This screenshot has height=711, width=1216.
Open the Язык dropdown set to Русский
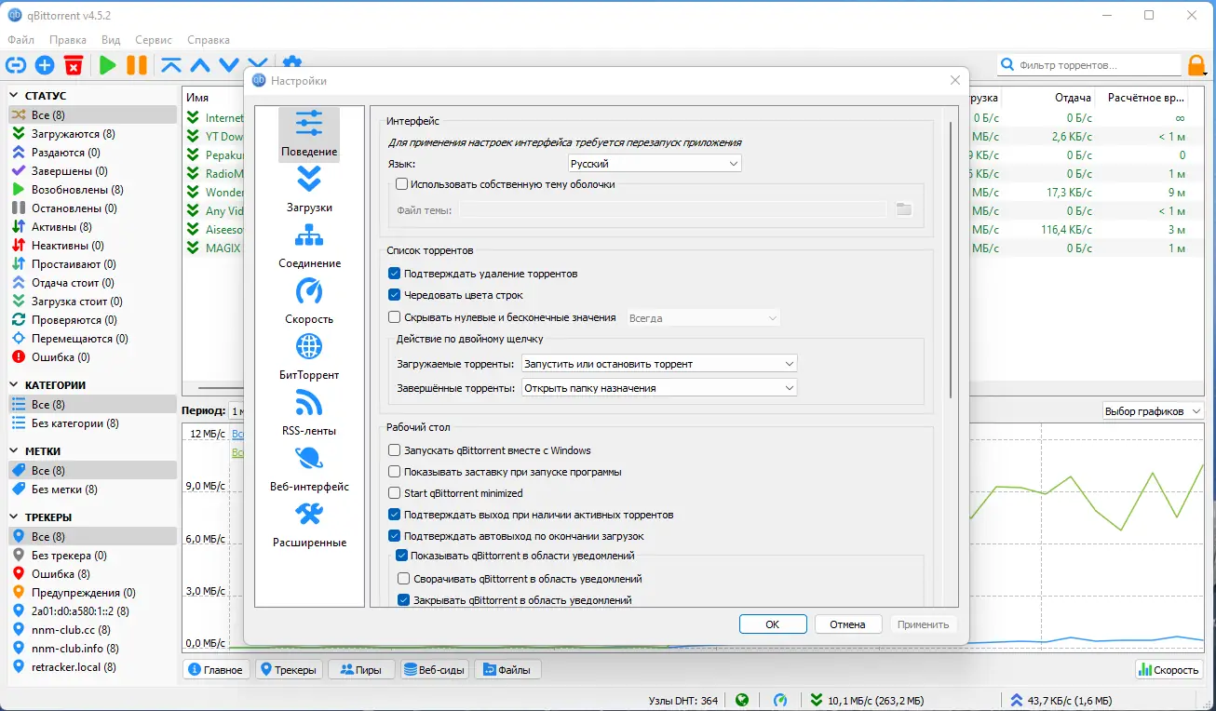(655, 164)
